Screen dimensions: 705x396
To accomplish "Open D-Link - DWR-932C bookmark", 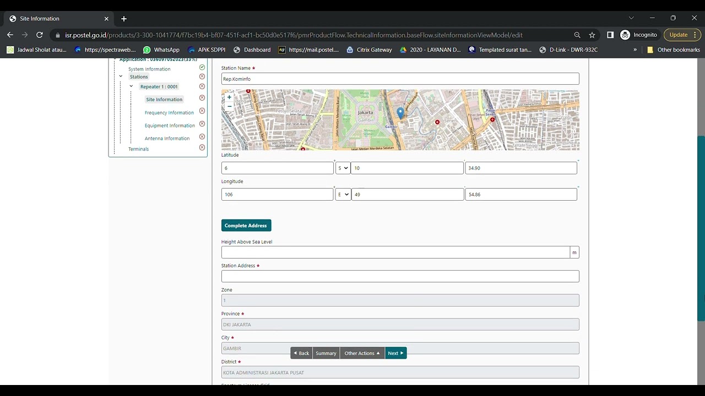I will point(568,50).
